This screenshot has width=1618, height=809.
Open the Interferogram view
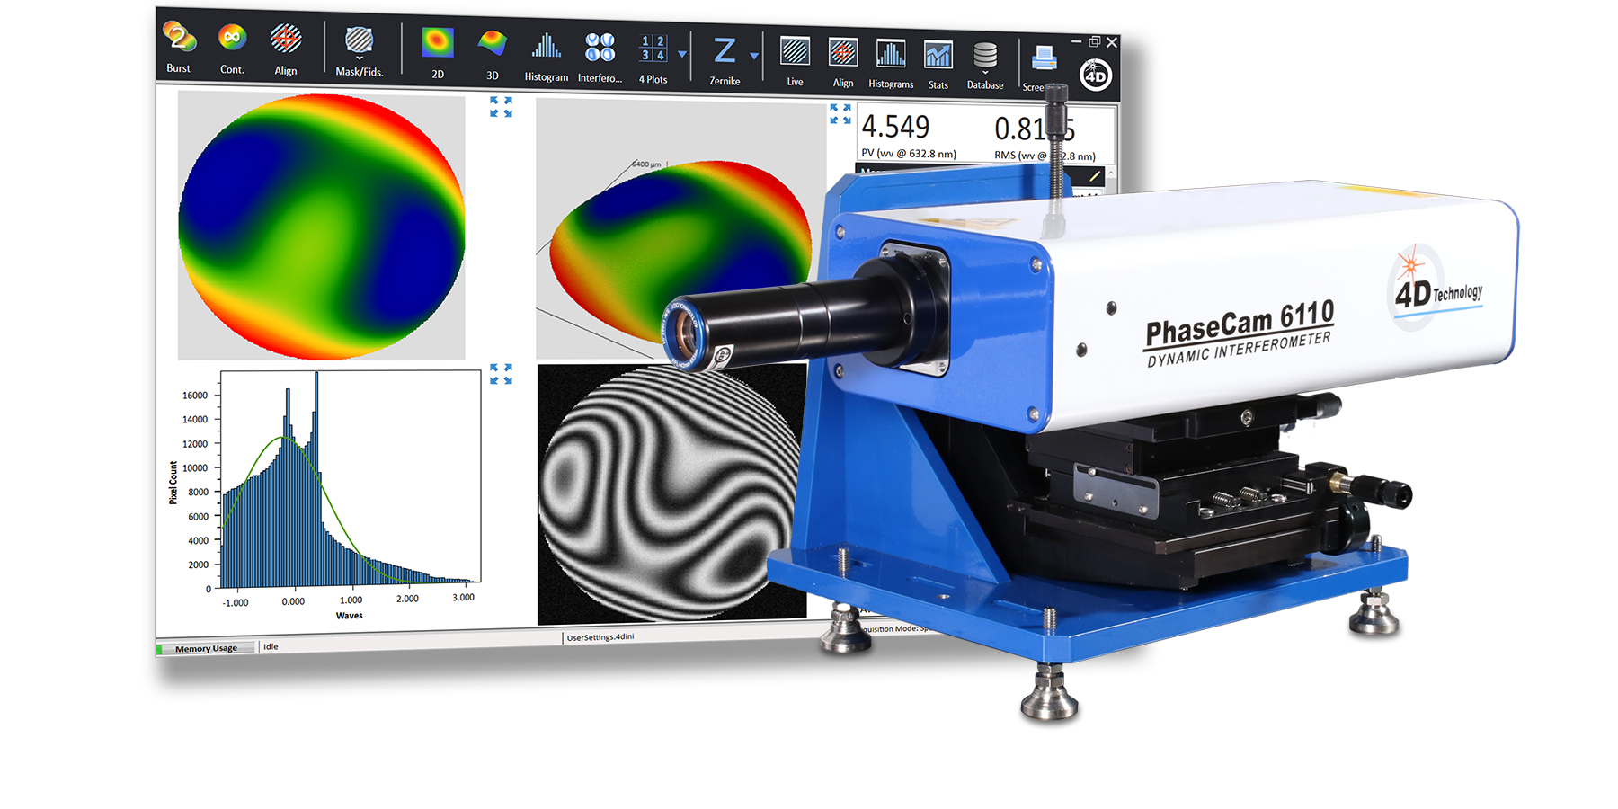(x=600, y=57)
